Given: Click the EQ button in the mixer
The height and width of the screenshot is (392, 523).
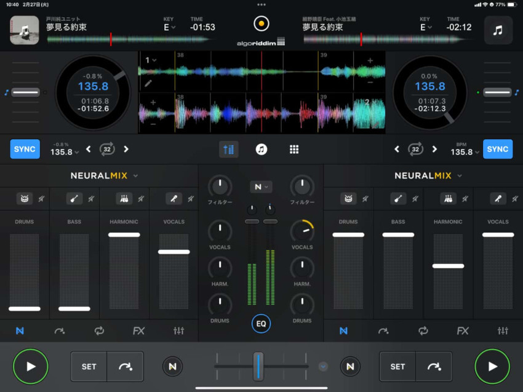Looking at the screenshot, I should [x=261, y=323].
